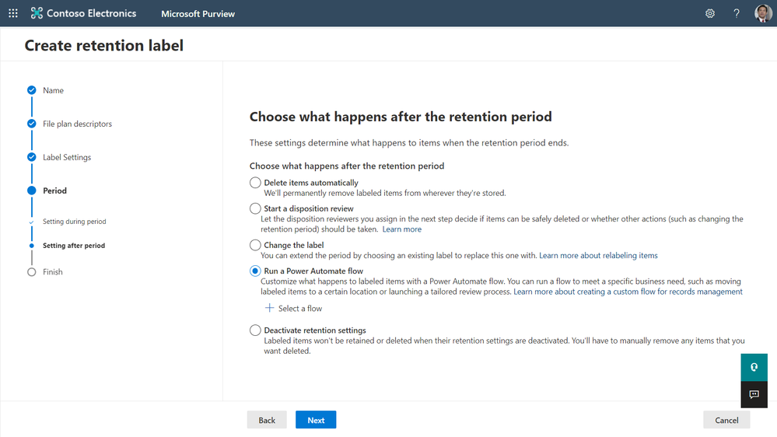Choose Start a disposition review option

click(255, 208)
